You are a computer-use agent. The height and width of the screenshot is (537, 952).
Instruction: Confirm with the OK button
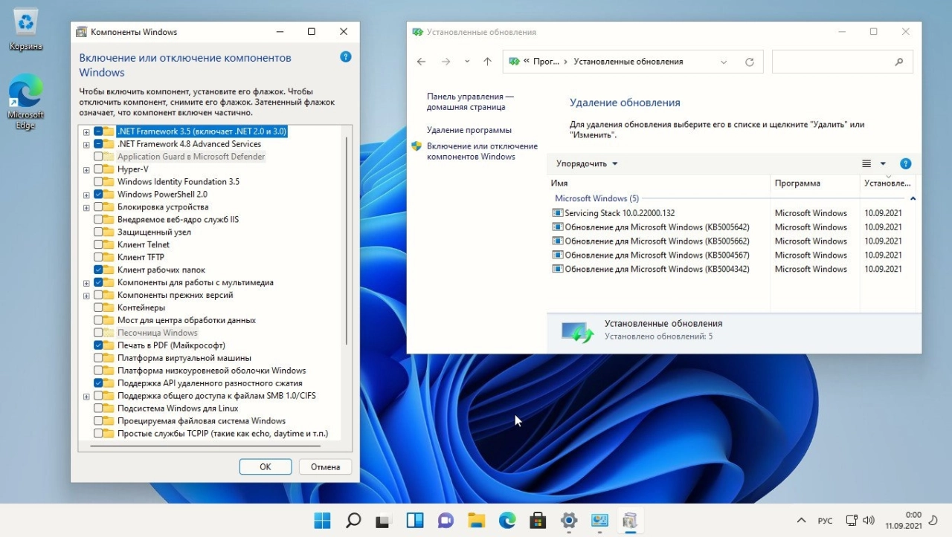(266, 466)
